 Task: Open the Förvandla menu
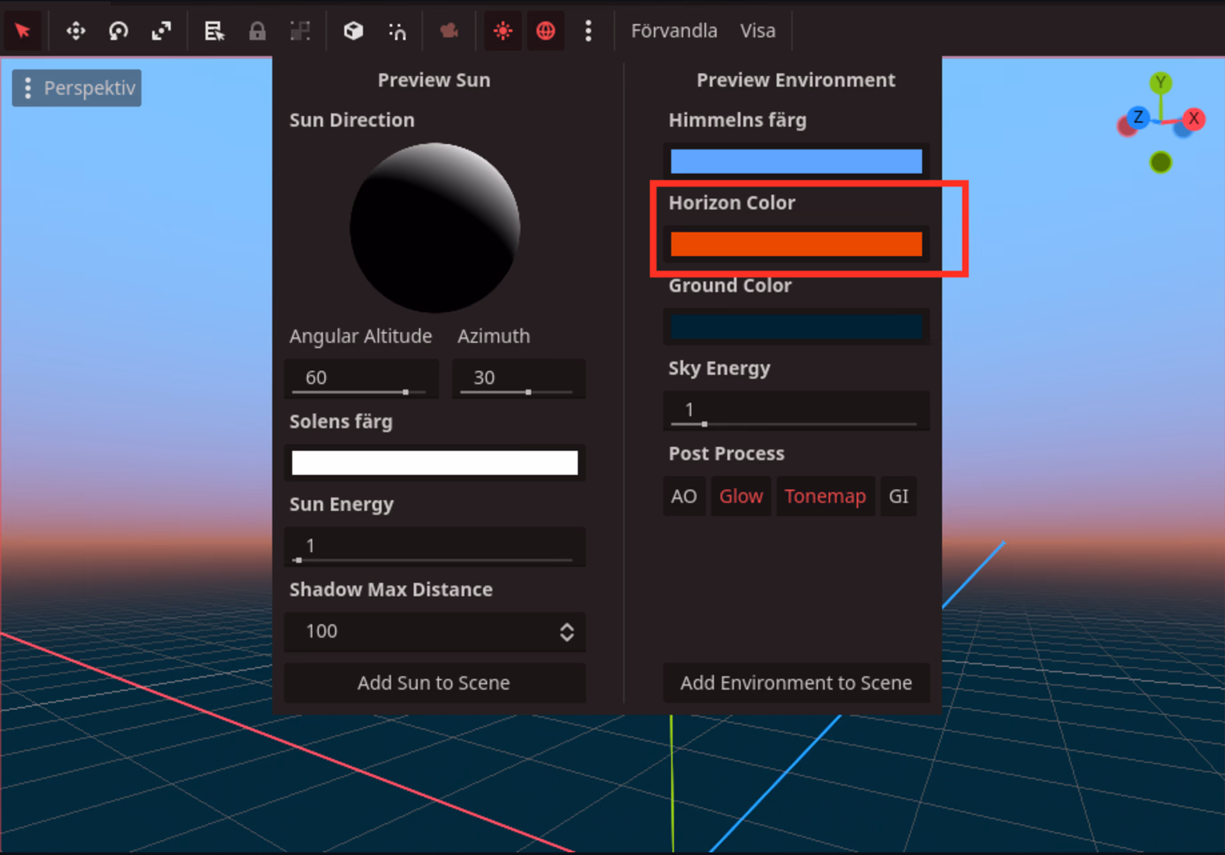point(674,31)
